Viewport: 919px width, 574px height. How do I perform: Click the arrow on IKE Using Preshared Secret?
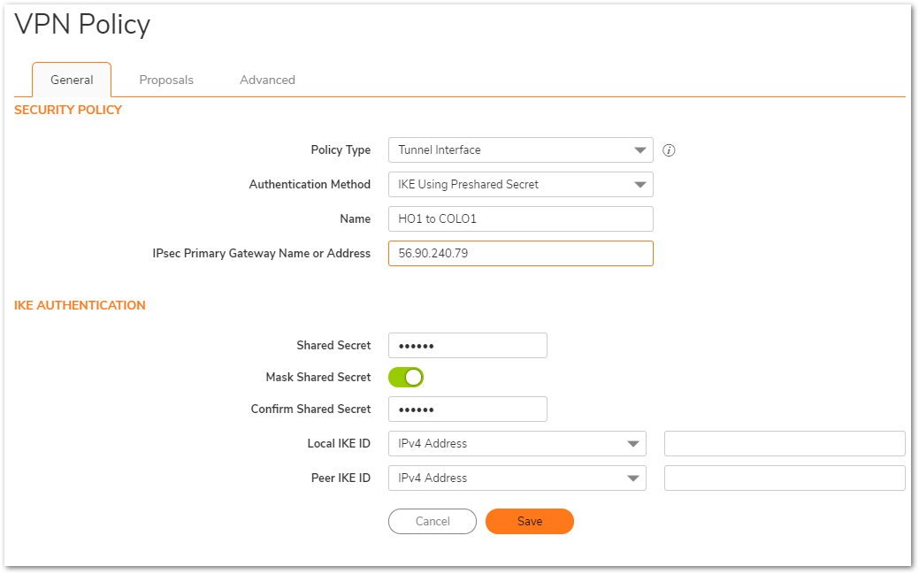639,185
